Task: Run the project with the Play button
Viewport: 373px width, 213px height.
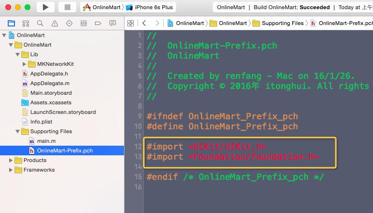Action: pos(45,7)
